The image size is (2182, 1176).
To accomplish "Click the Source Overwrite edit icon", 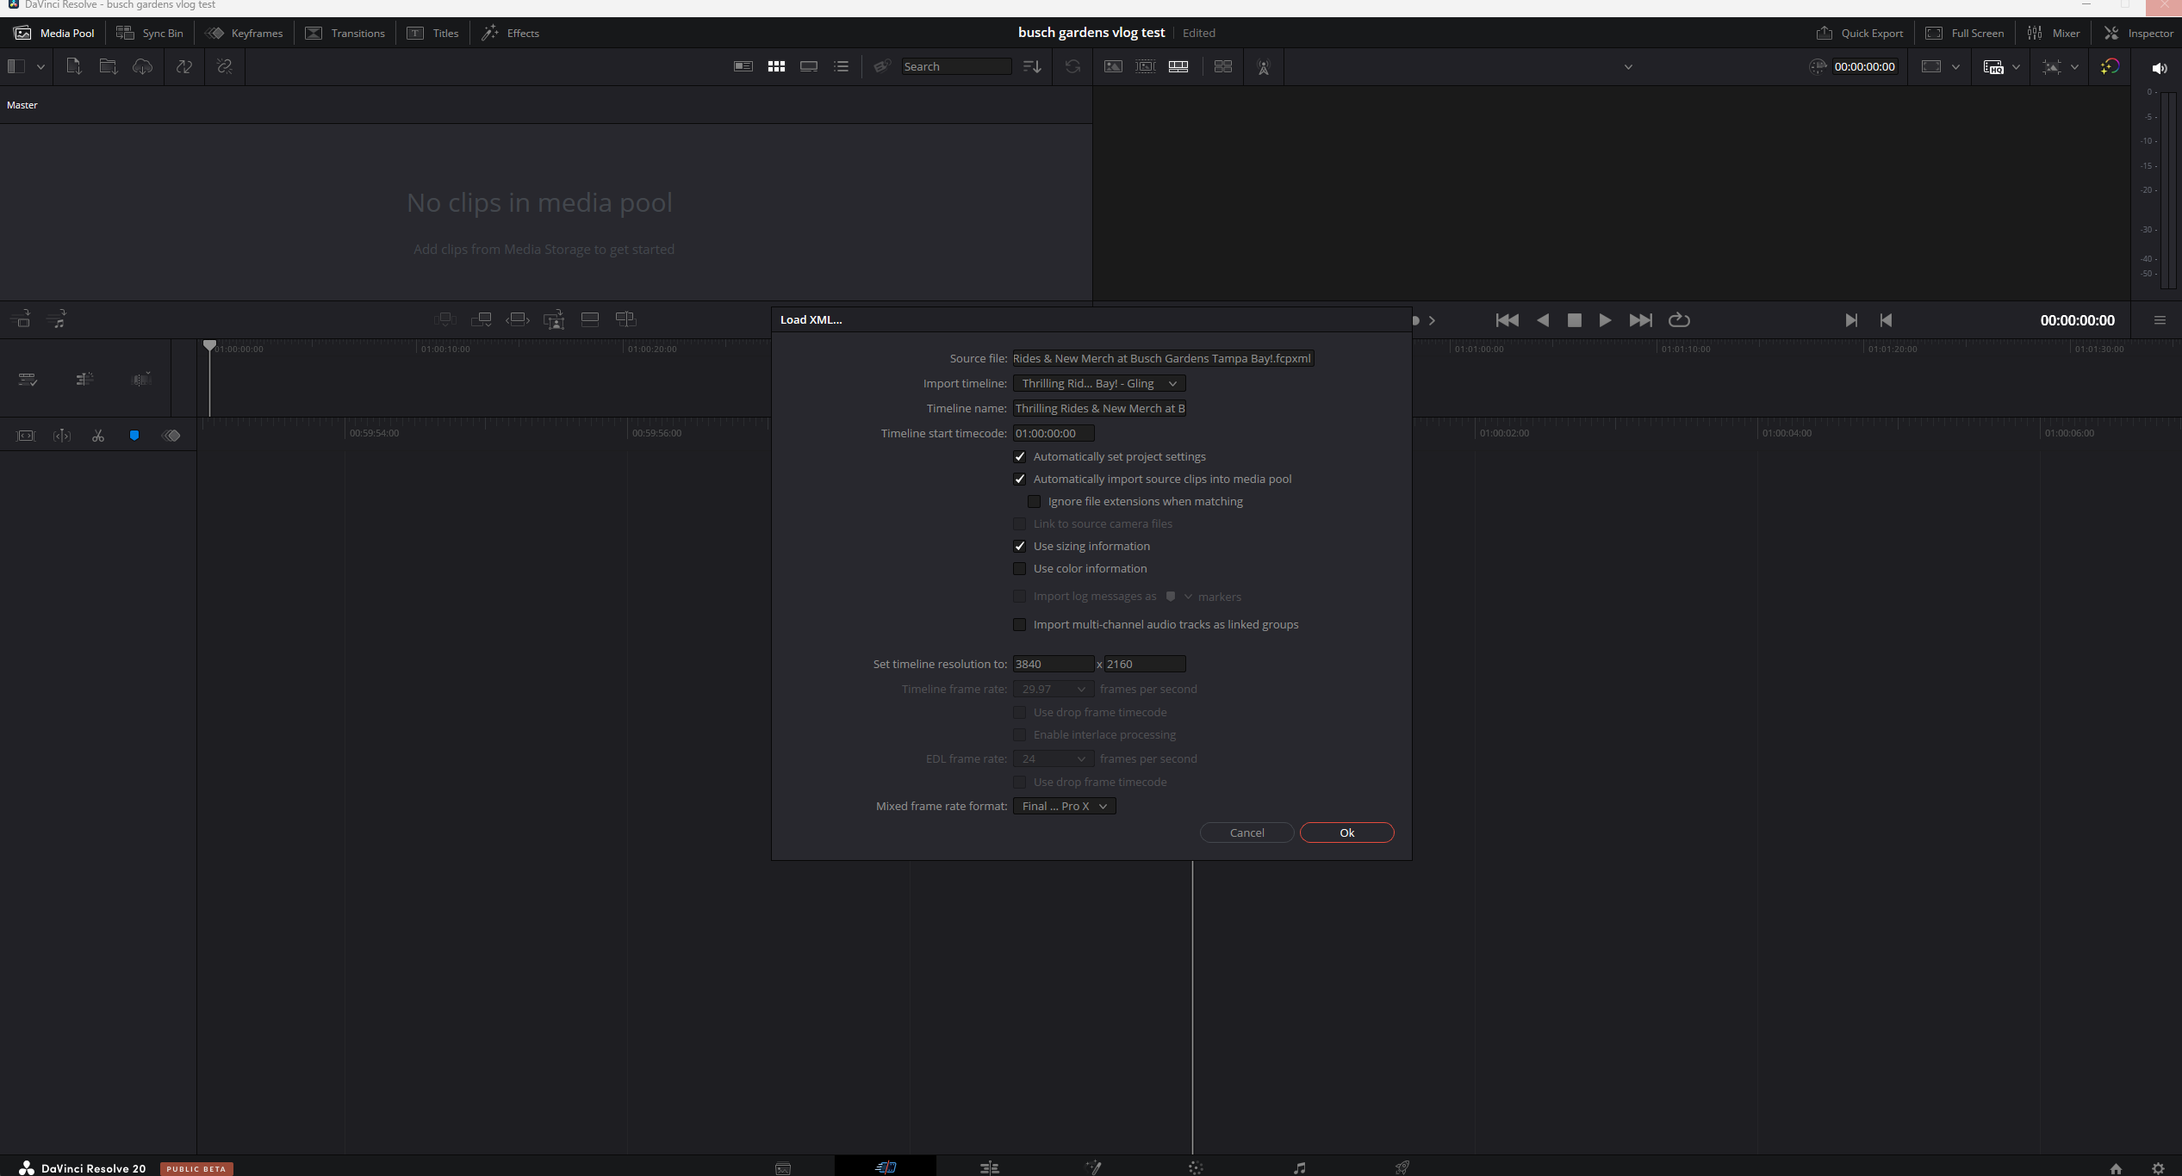I will [x=626, y=319].
